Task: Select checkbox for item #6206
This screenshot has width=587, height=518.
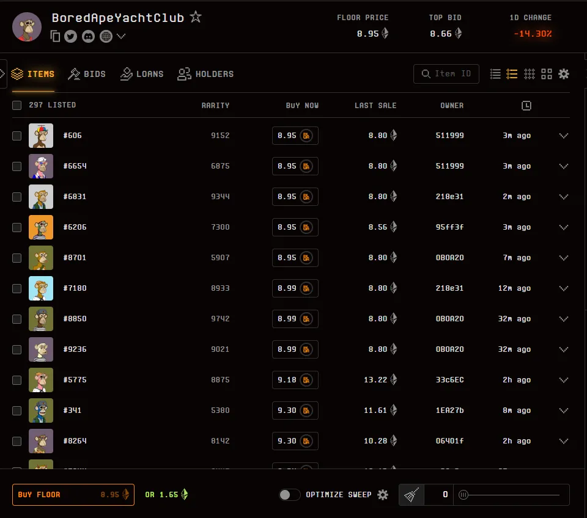Action: click(x=17, y=227)
